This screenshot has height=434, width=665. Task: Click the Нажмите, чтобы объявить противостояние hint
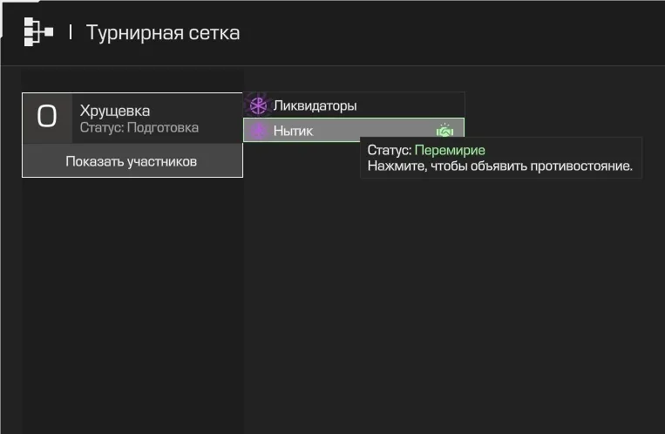(500, 166)
